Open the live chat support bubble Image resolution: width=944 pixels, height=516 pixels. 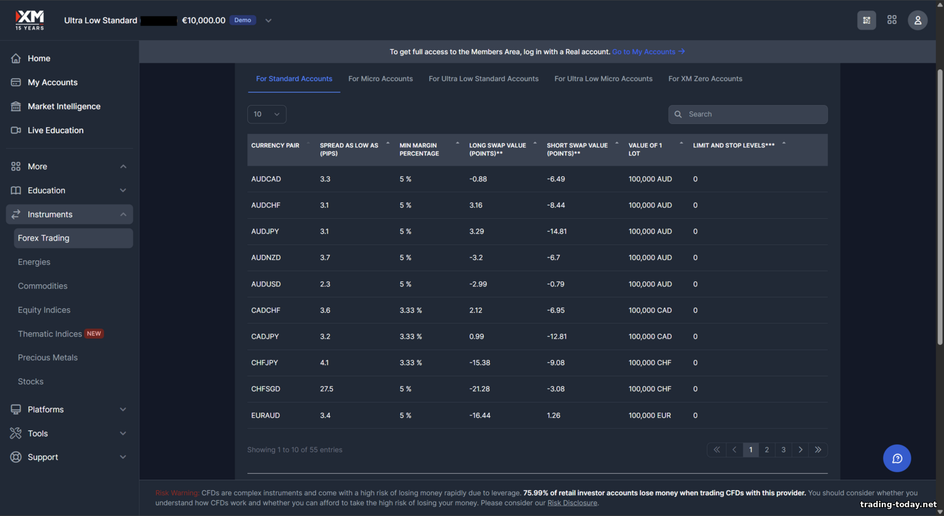897,458
